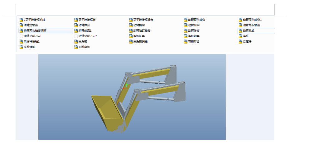Select the file name 三角板
The height and width of the screenshot is (162, 309).
coord(83,41)
